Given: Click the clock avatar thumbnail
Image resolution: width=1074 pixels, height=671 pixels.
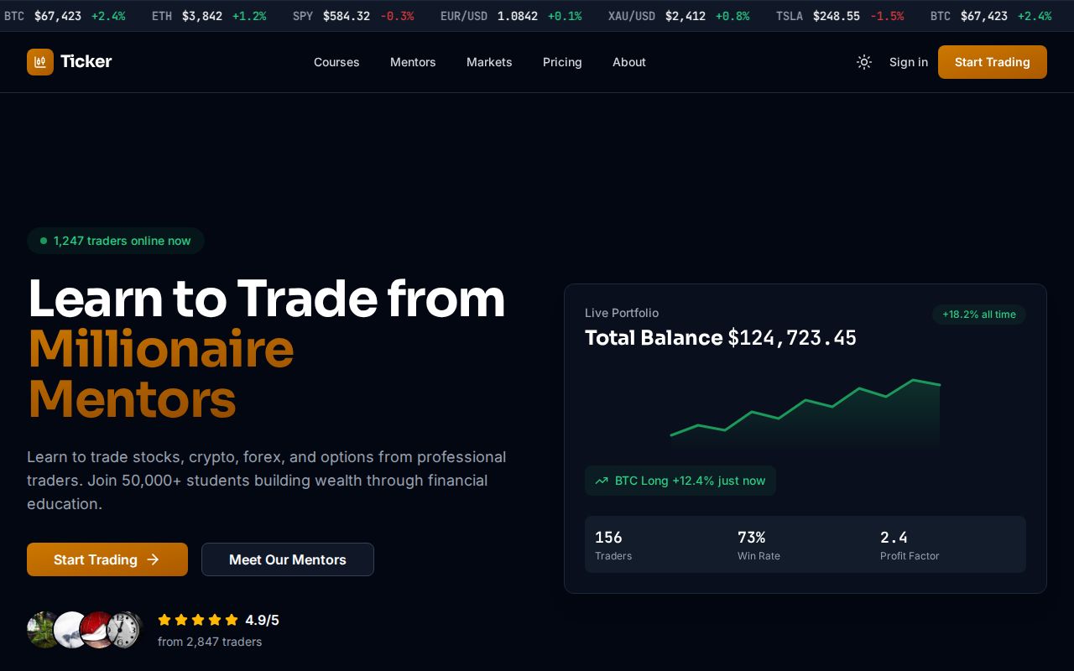Looking at the screenshot, I should tap(126, 630).
